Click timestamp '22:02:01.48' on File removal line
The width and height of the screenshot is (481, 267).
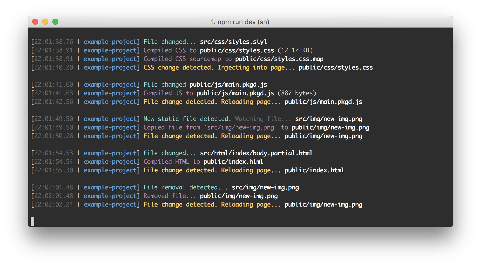(x=54, y=187)
